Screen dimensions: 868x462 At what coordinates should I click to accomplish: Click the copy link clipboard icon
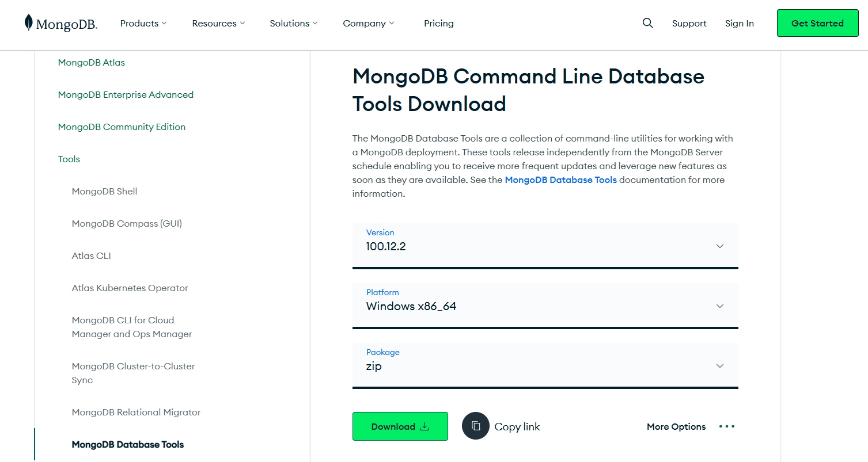476,426
